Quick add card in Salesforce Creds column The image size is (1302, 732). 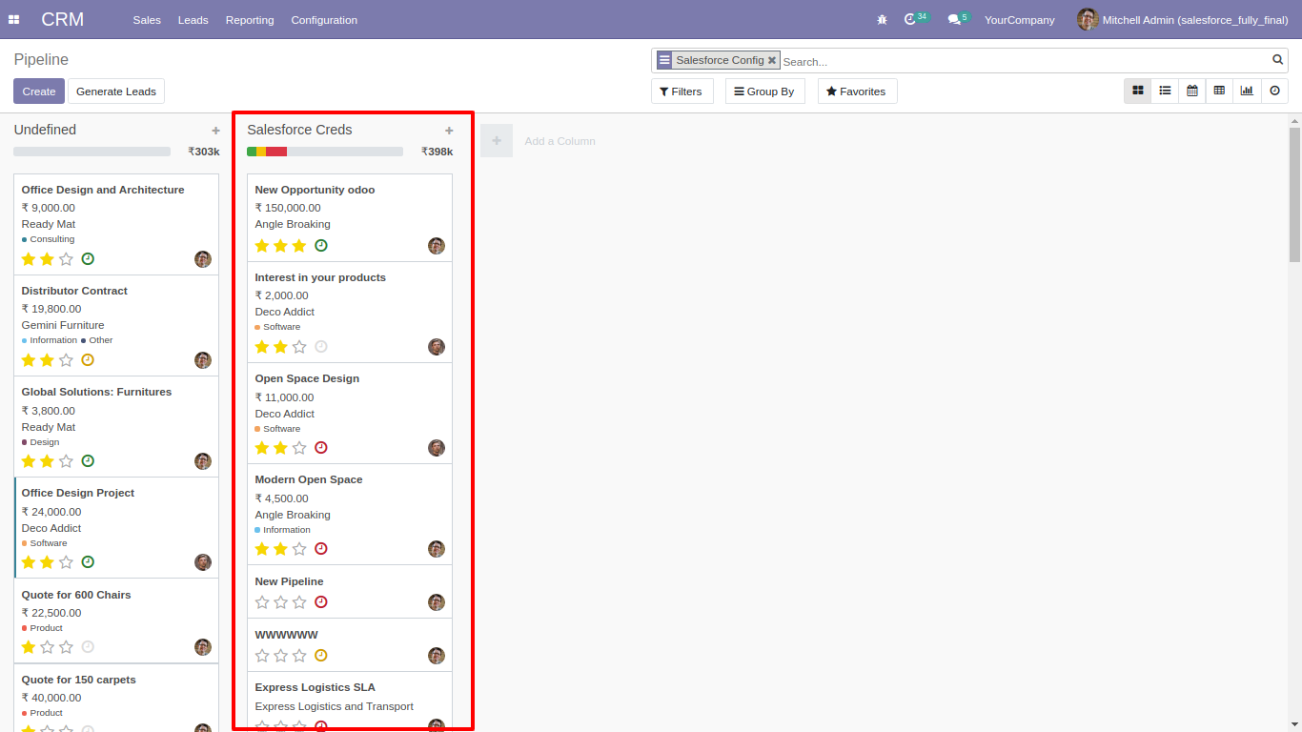(x=449, y=131)
